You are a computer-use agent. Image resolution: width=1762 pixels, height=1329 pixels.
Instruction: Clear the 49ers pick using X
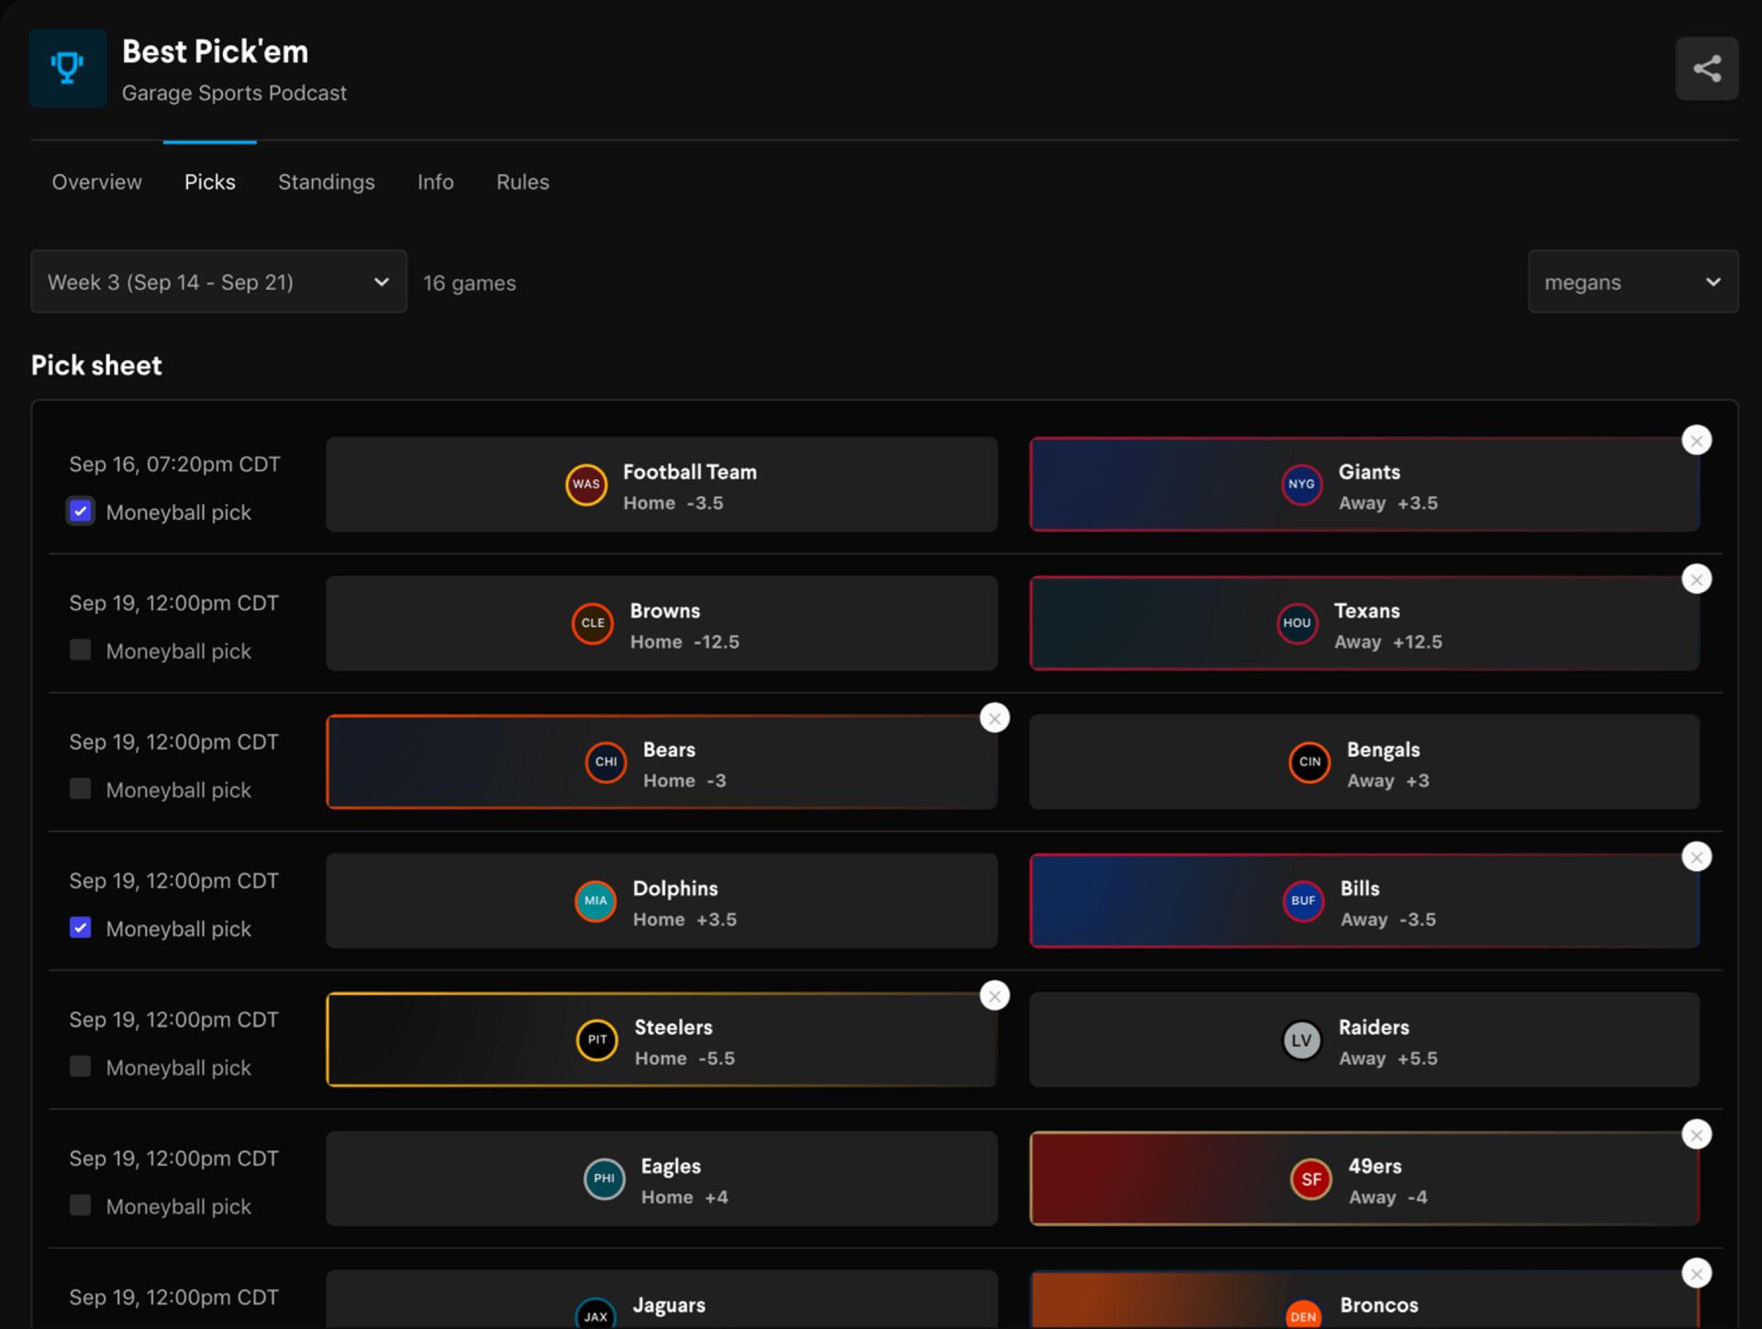[x=1696, y=1135]
